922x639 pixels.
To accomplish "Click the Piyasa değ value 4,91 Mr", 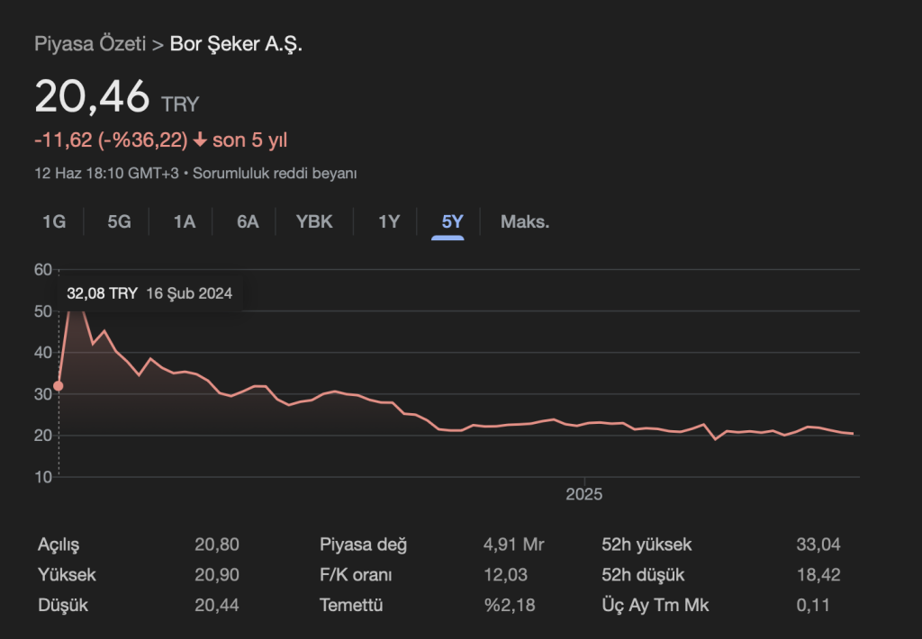I will [x=514, y=544].
